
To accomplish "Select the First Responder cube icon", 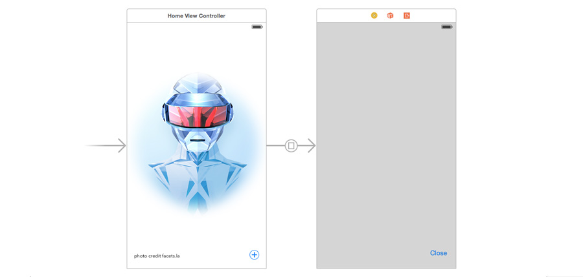I will [x=390, y=15].
